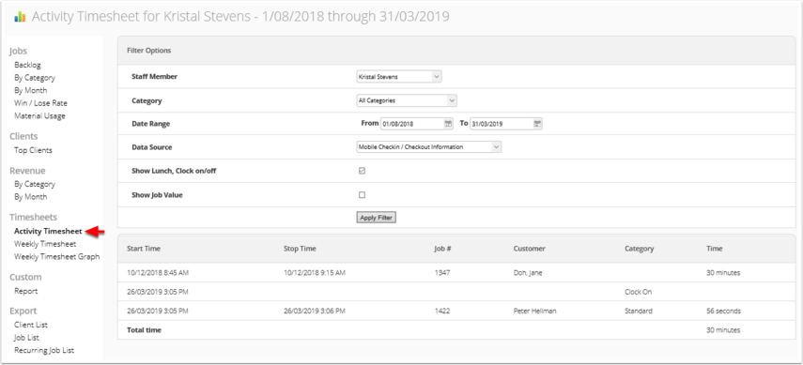
Task: Open Jobs By Month report
Action: (x=31, y=90)
